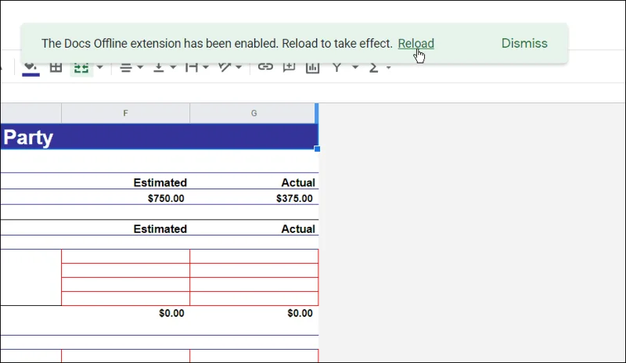
Task: Open the text rotation icon
Action: tap(225, 67)
